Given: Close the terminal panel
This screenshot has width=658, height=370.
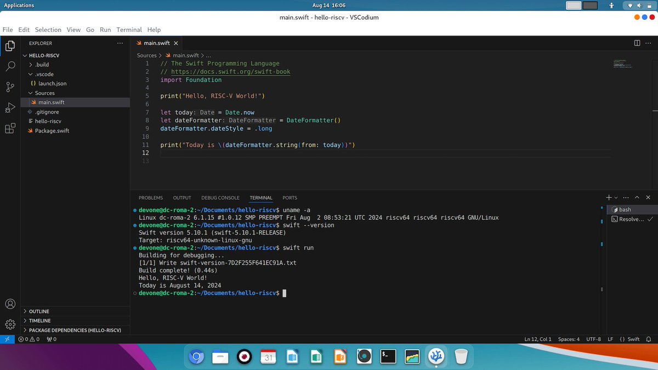Looking at the screenshot, I should pyautogui.click(x=648, y=197).
